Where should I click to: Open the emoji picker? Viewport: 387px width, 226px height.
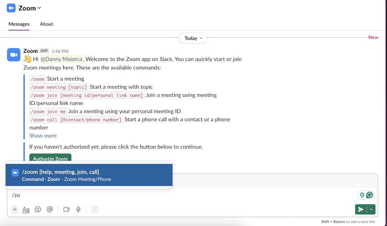(38, 209)
